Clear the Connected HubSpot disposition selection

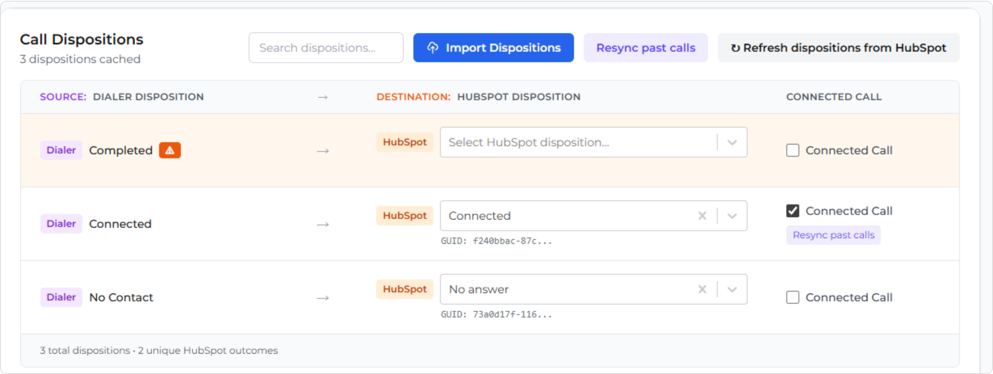(702, 216)
